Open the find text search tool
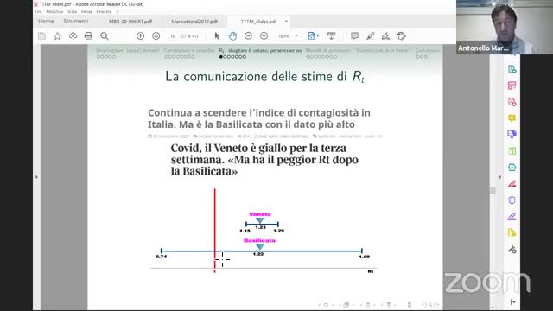553x311 pixels. click(105, 36)
